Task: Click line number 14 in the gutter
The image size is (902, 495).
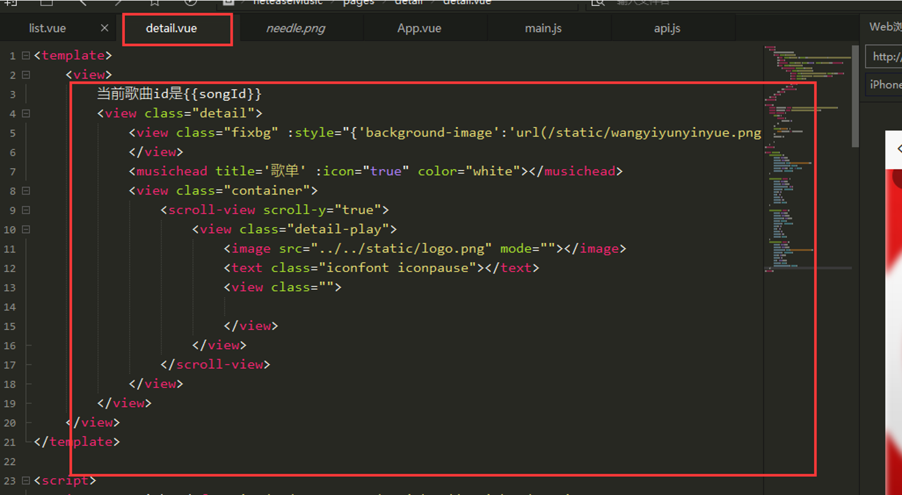Action: [10, 307]
